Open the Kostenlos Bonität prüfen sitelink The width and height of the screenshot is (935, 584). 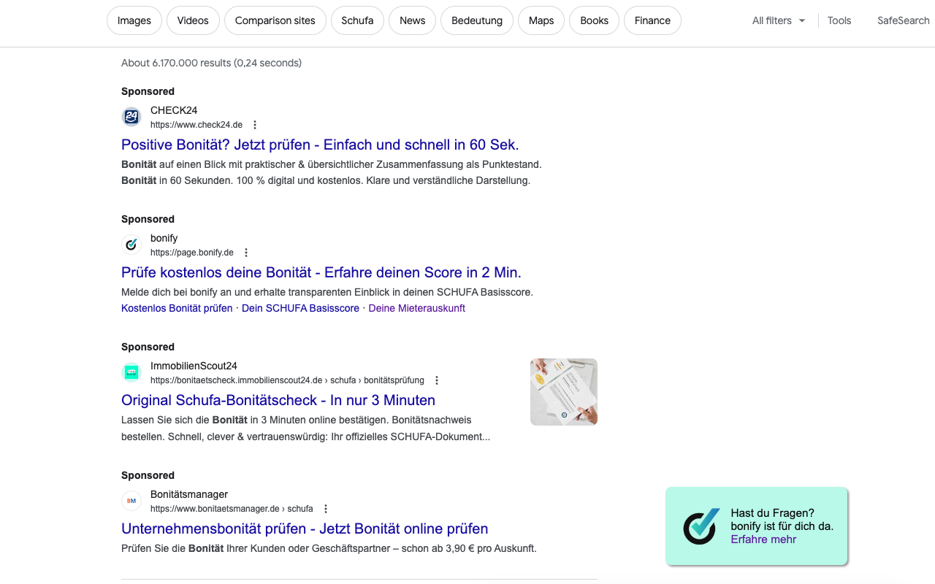click(176, 308)
